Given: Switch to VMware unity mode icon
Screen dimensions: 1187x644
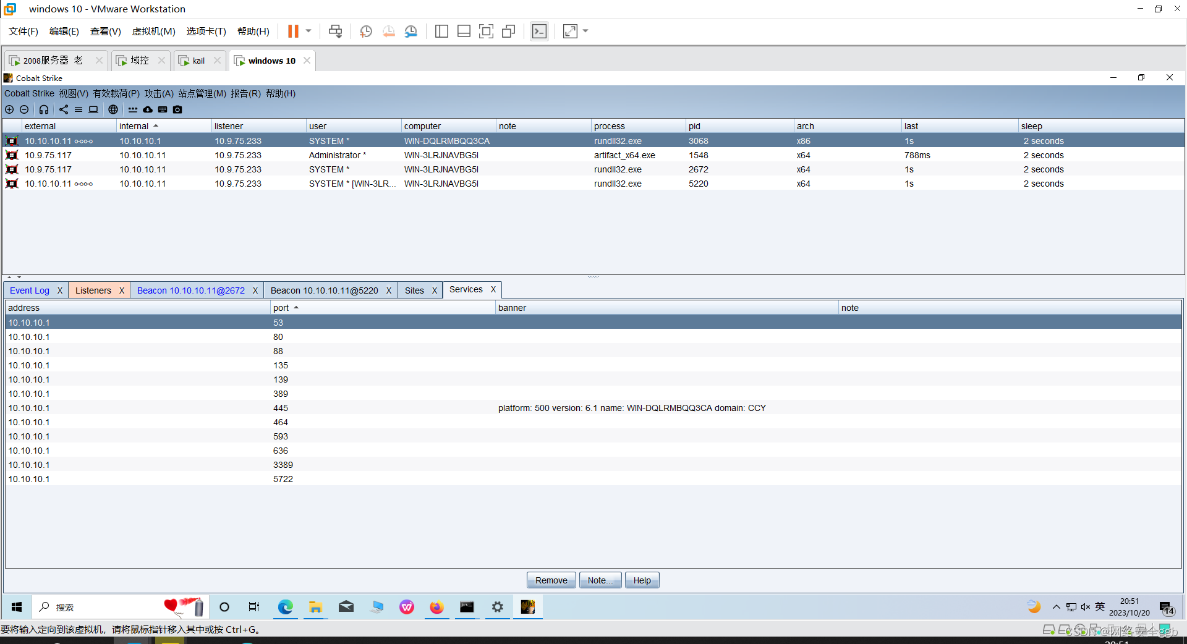Looking at the screenshot, I should pos(509,31).
